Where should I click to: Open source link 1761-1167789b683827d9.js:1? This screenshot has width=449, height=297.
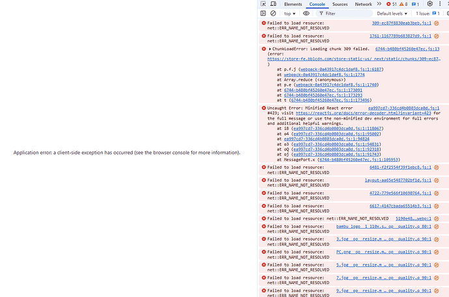400,36
